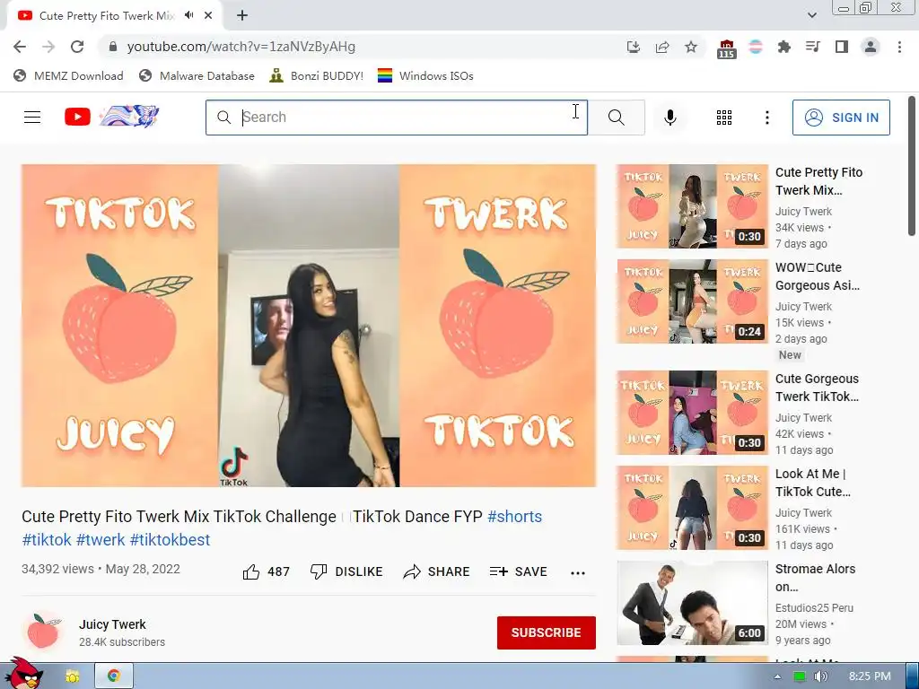This screenshot has height=689, width=919.
Task: Click the browser forward arrow
Action: click(x=48, y=47)
